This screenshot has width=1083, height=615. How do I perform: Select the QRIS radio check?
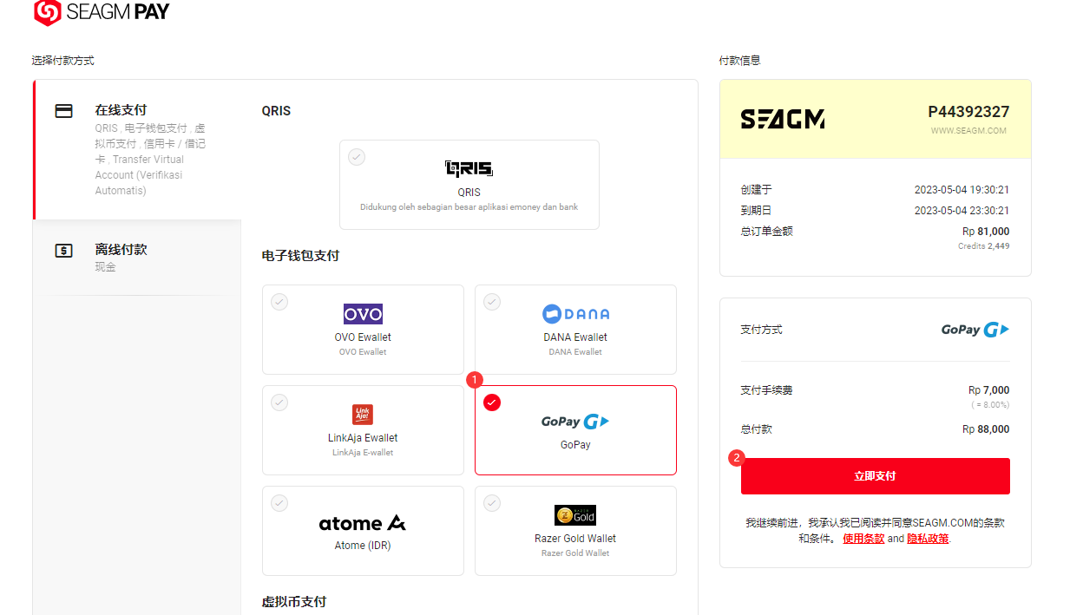[357, 157]
